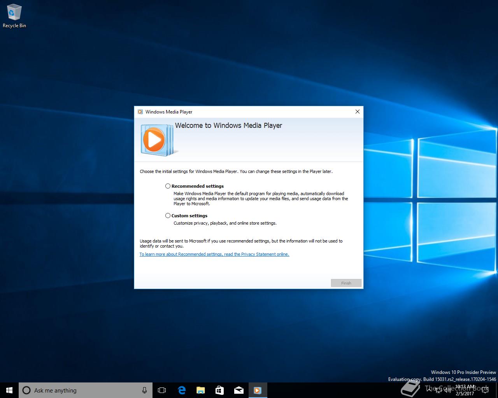Open the Mail app from taskbar
The height and width of the screenshot is (398, 498).
(x=238, y=390)
